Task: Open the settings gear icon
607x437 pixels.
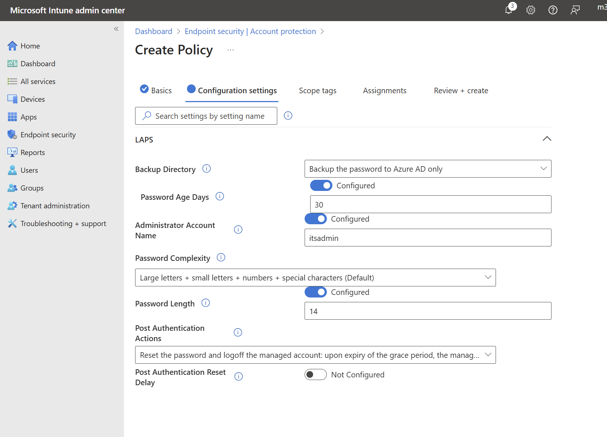Action: [x=531, y=10]
